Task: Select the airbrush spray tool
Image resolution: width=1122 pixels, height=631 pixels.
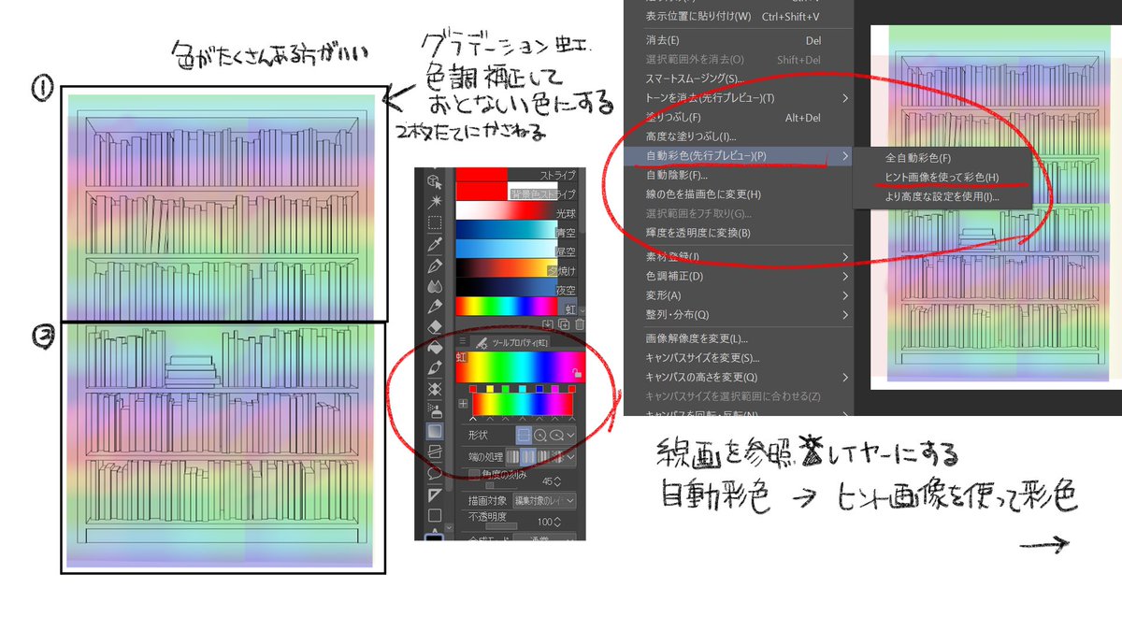Action: pyautogui.click(x=435, y=410)
